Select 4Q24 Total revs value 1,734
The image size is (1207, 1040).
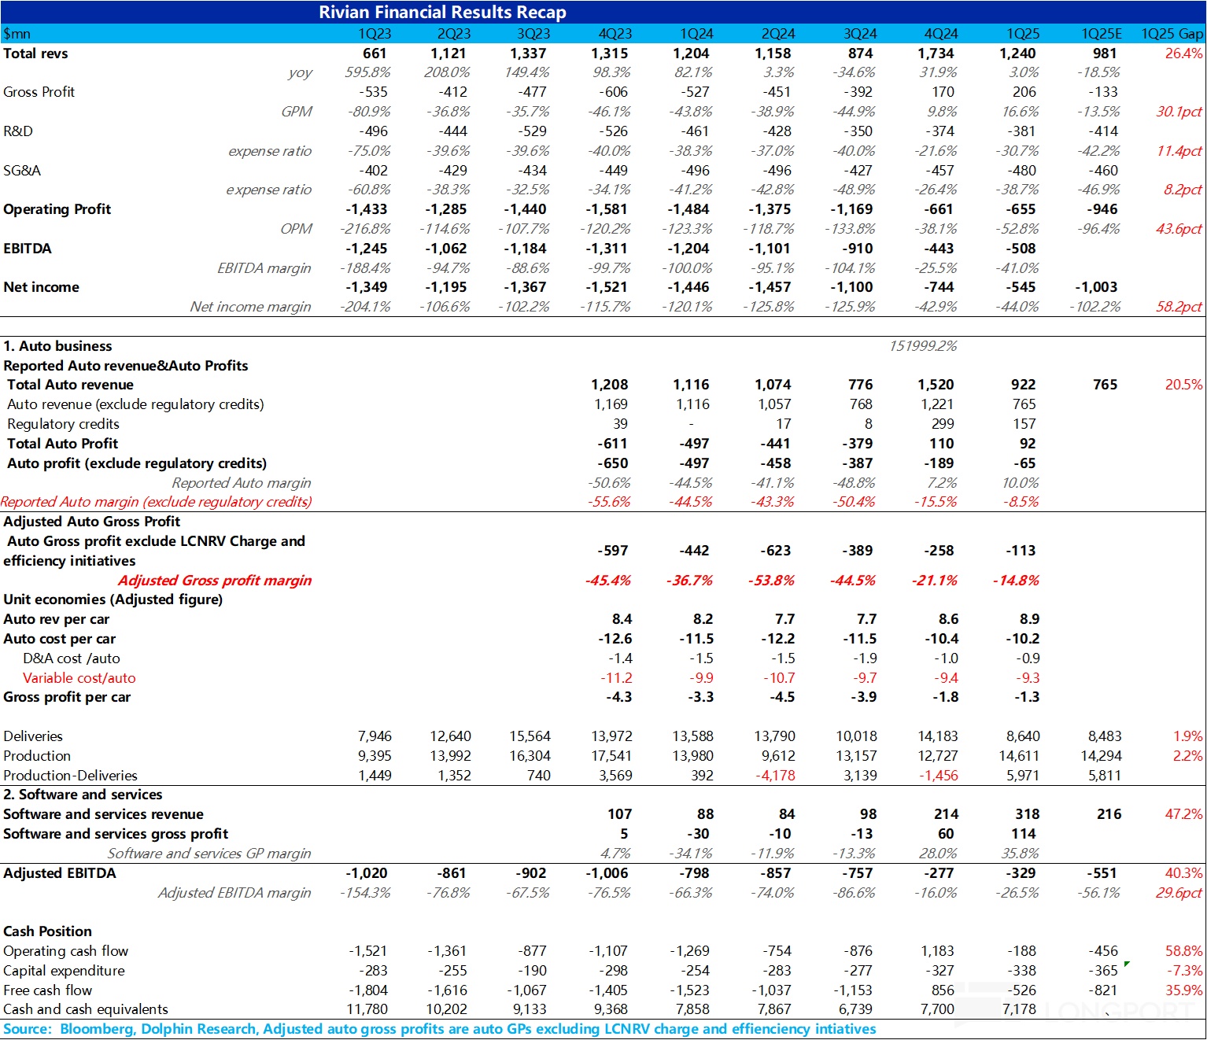[936, 53]
